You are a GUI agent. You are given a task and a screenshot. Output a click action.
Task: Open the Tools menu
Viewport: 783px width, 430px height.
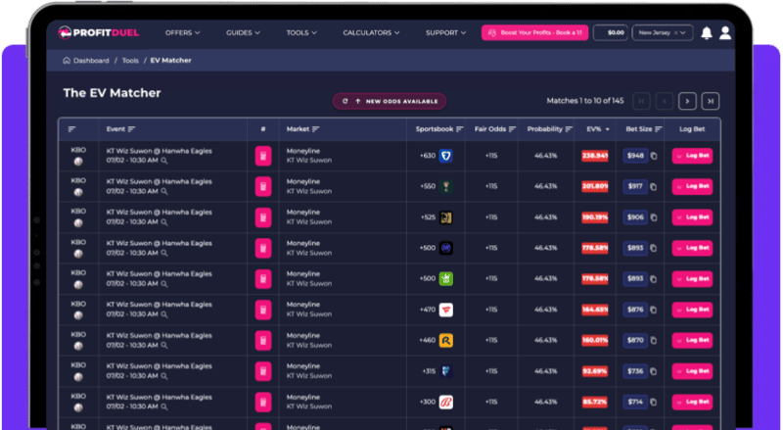(x=301, y=33)
